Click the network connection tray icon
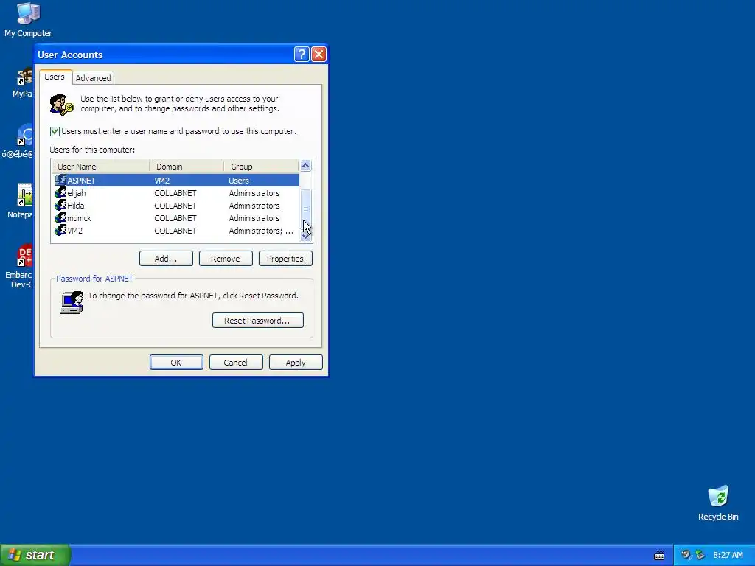 point(700,554)
